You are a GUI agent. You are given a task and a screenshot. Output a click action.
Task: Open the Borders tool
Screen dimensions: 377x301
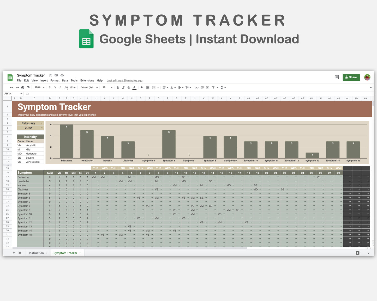point(148,88)
